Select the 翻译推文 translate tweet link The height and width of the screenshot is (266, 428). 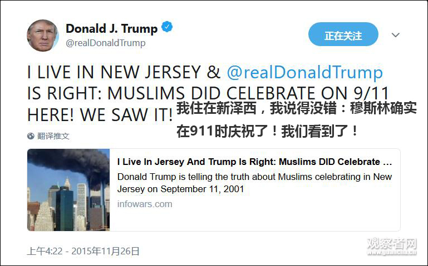point(53,136)
